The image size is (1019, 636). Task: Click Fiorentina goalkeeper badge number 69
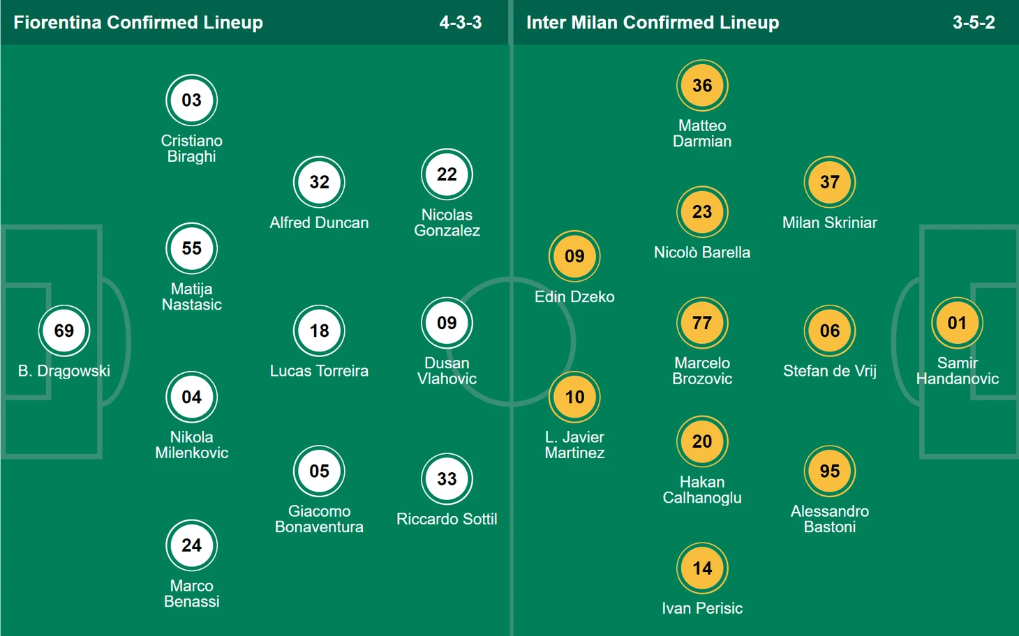click(x=64, y=331)
